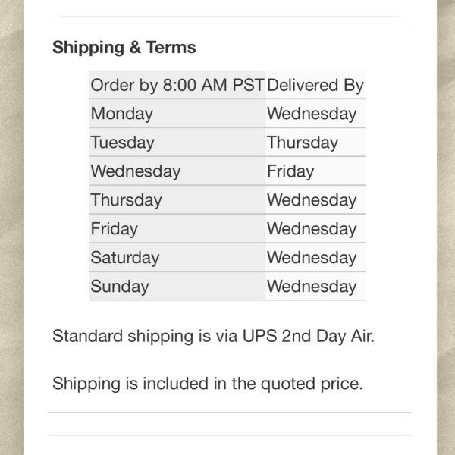Select the 'Delivered By' header cell
Viewport: 455px width, 455px height.
click(x=315, y=85)
